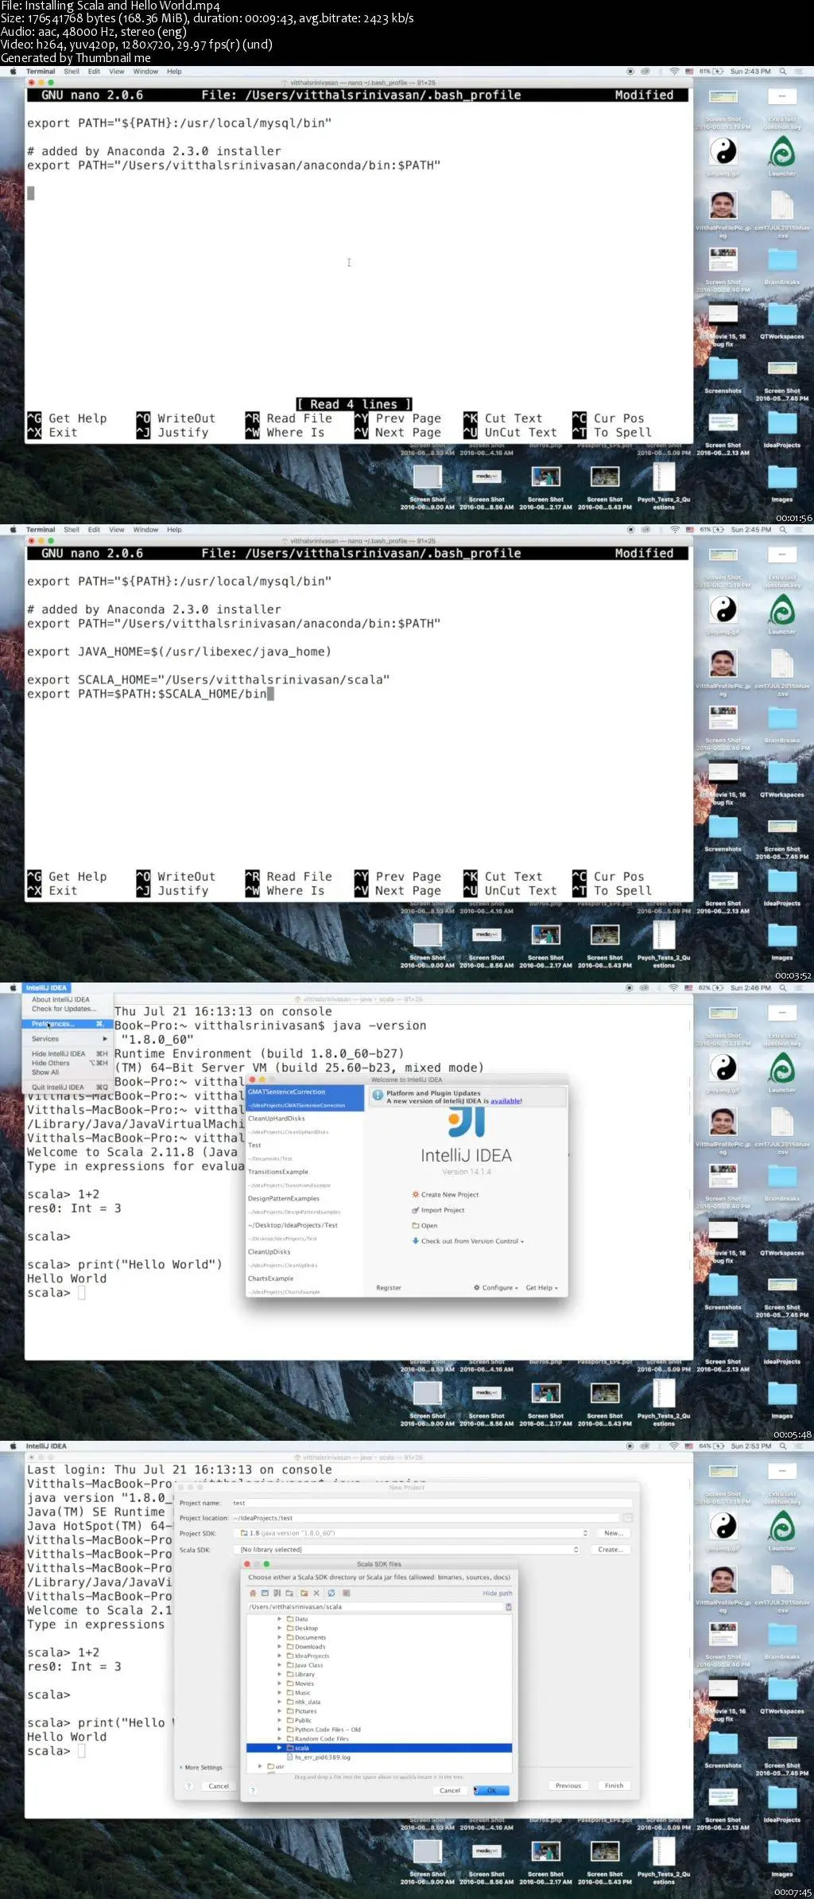
Task: Open the Get Help dropdown
Action: point(542,1287)
